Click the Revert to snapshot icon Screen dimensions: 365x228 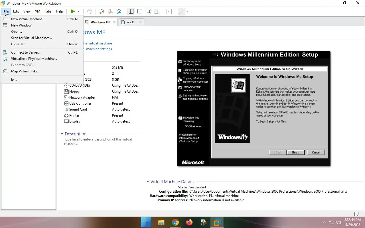pos(110,11)
